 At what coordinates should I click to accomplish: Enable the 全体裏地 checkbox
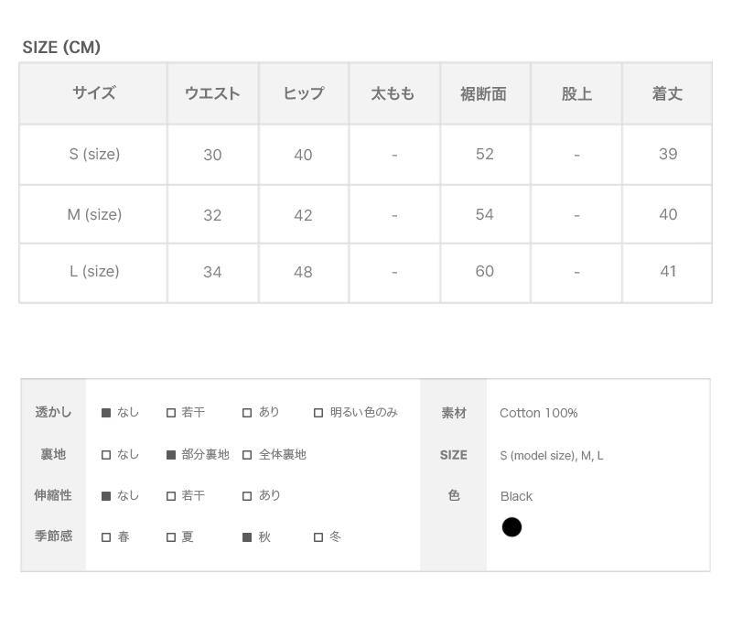coord(247,455)
